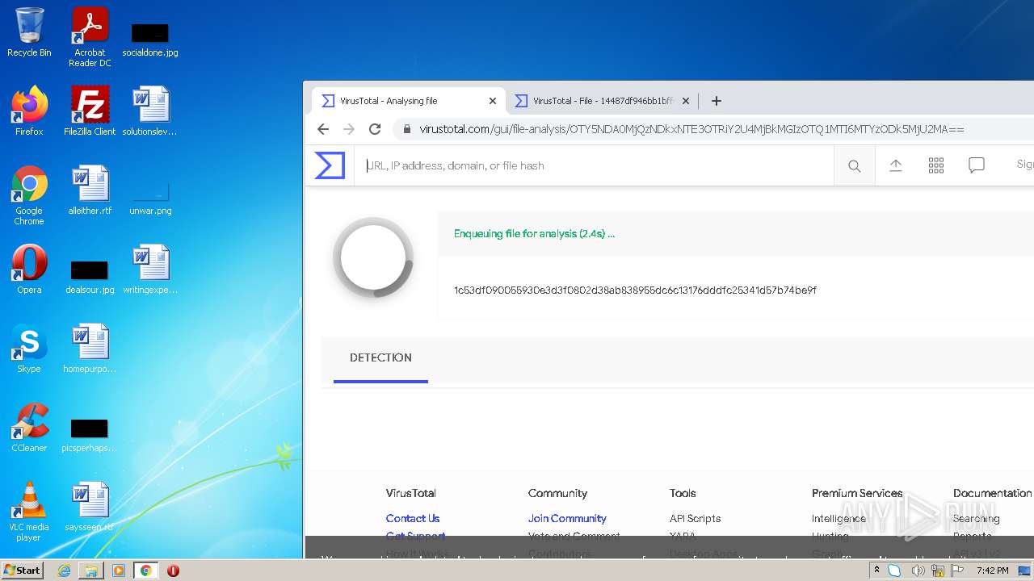Screen dimensions: 1034x581
Task: Open the Join Community footer link
Action: 567,518
